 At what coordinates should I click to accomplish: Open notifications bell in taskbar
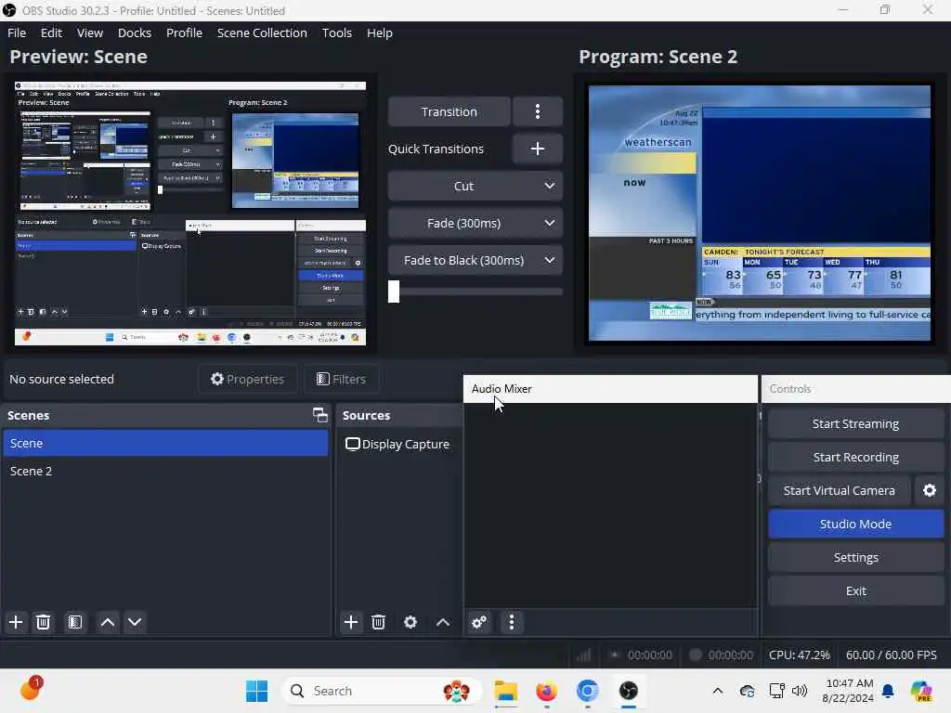click(888, 691)
